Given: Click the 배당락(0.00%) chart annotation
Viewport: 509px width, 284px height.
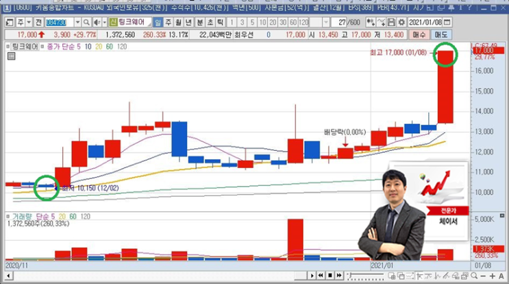Looking at the screenshot, I should (345, 132).
